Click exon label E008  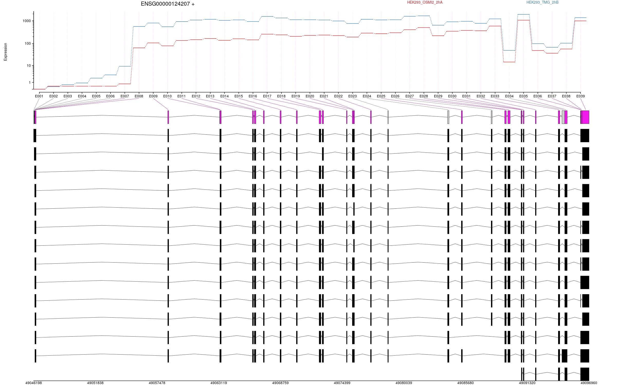point(139,96)
